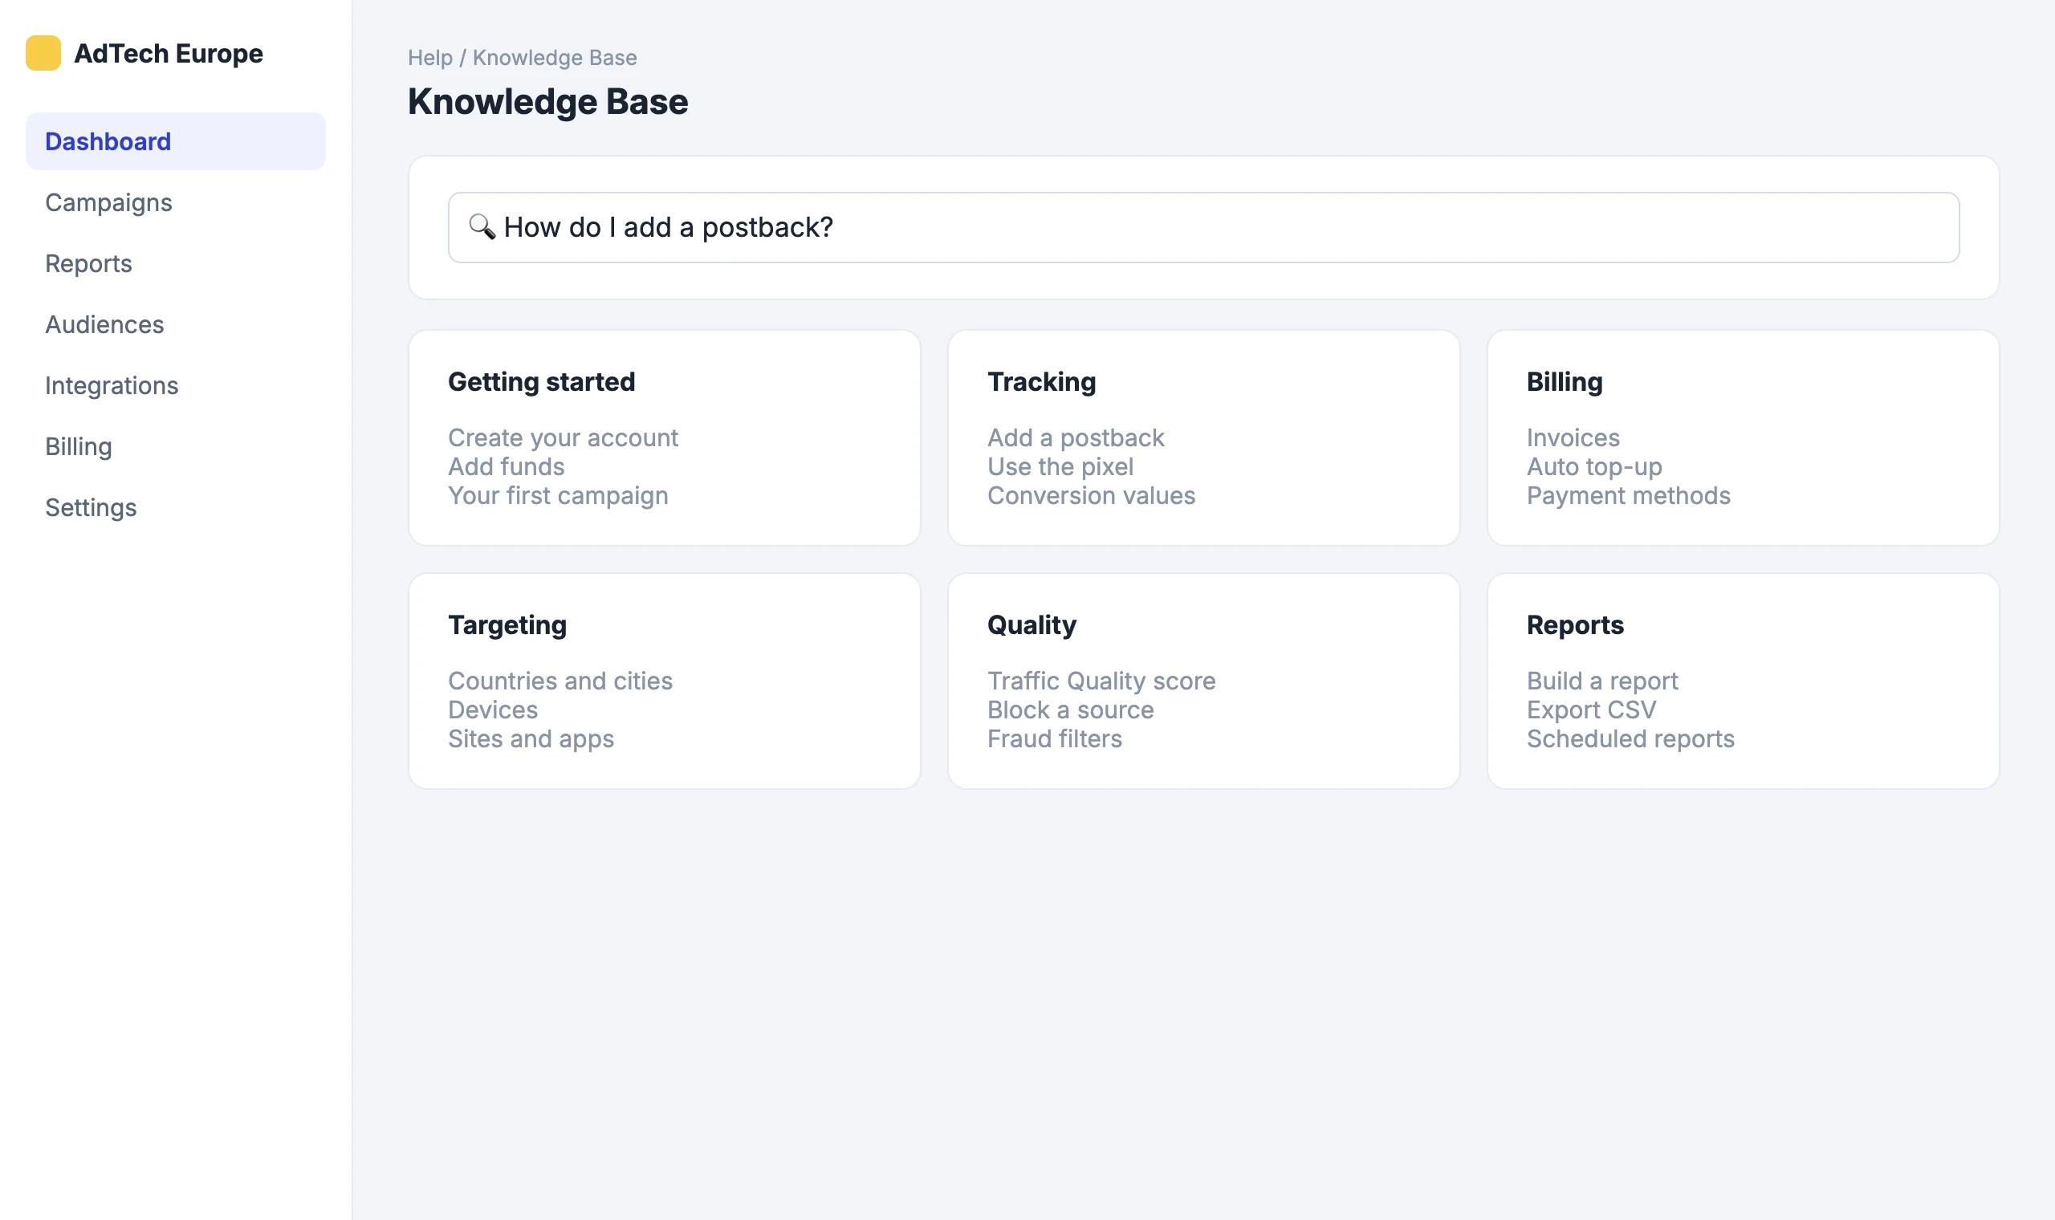
Task: Open the Your first campaign article
Action: click(558, 496)
